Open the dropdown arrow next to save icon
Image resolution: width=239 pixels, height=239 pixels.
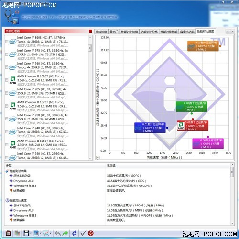click(31, 233)
